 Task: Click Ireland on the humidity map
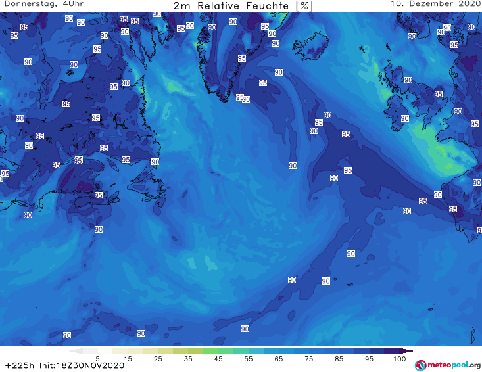pos(397,113)
